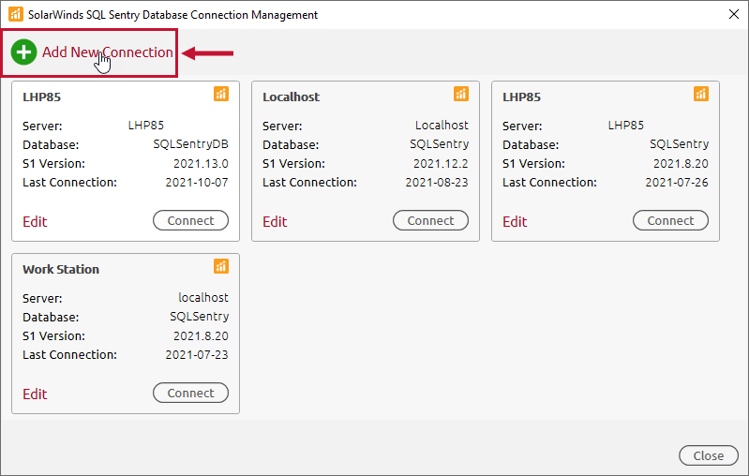Click the orange icon on the Localhost card
The width and height of the screenshot is (749, 476).
pos(461,94)
